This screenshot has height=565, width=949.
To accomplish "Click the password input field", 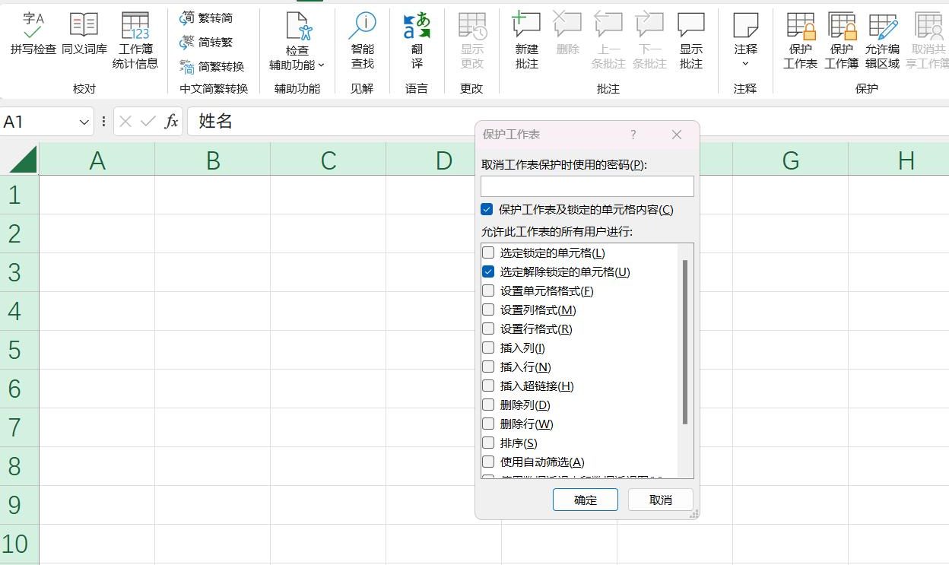I will [587, 186].
